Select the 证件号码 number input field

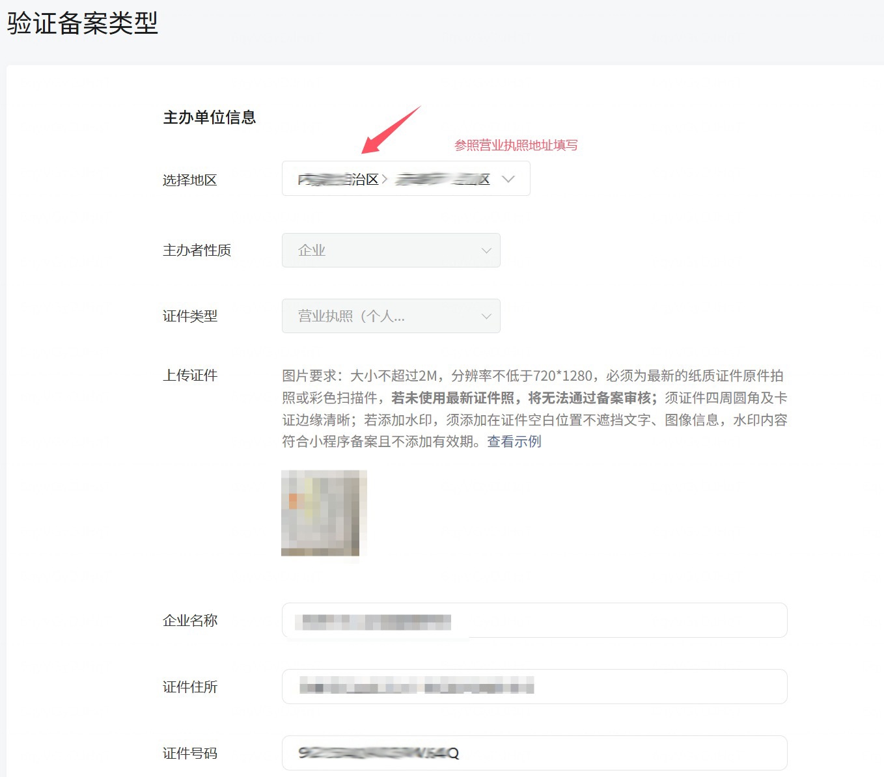point(534,753)
